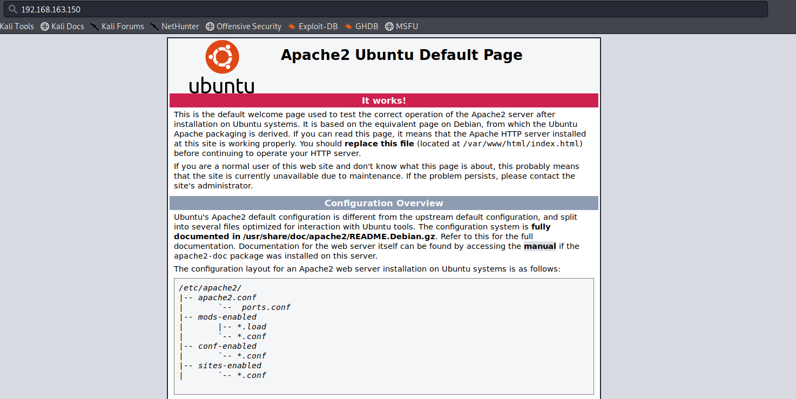
Task: Click the Exploit-DB orange bug icon
Action: (x=292, y=26)
